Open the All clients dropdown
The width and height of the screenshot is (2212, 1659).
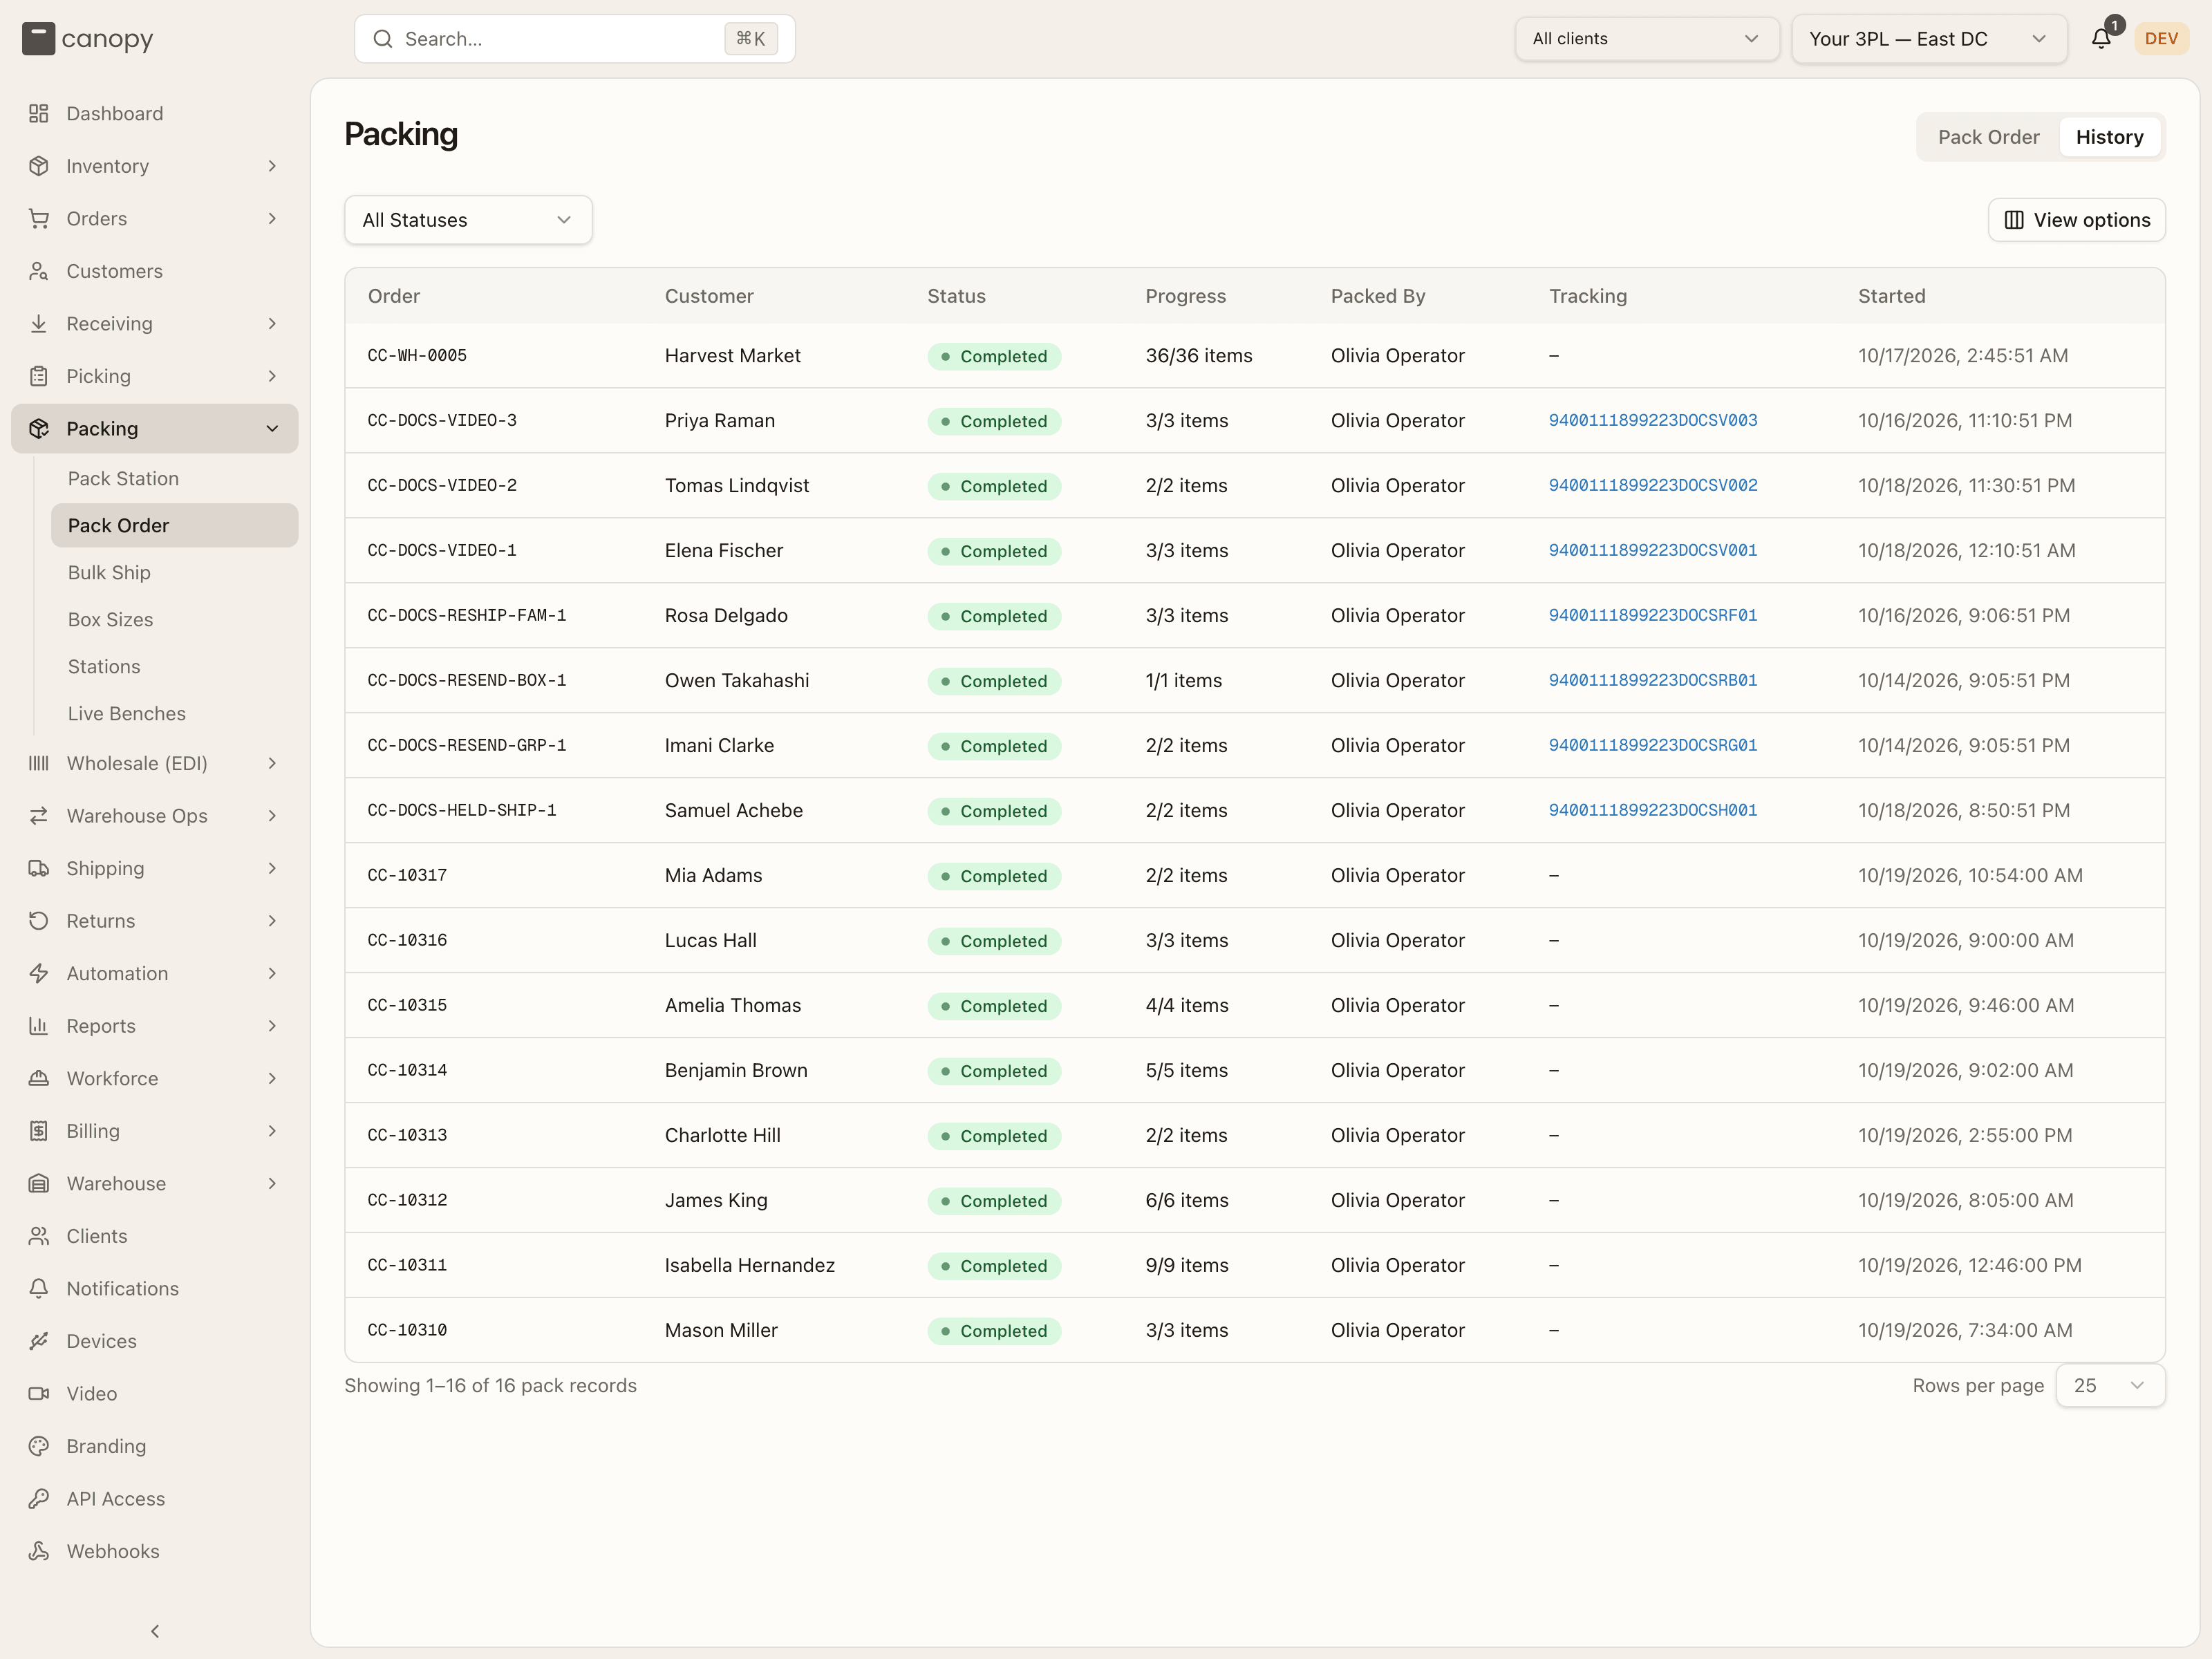pos(1646,39)
